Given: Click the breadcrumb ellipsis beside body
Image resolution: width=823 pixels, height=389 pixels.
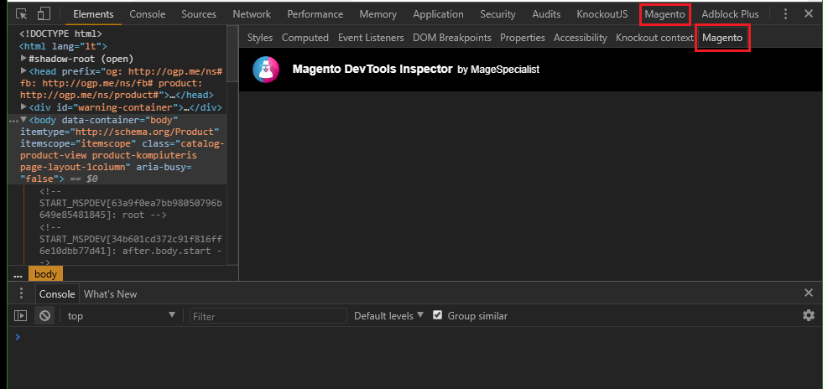Looking at the screenshot, I should pyautogui.click(x=18, y=274).
